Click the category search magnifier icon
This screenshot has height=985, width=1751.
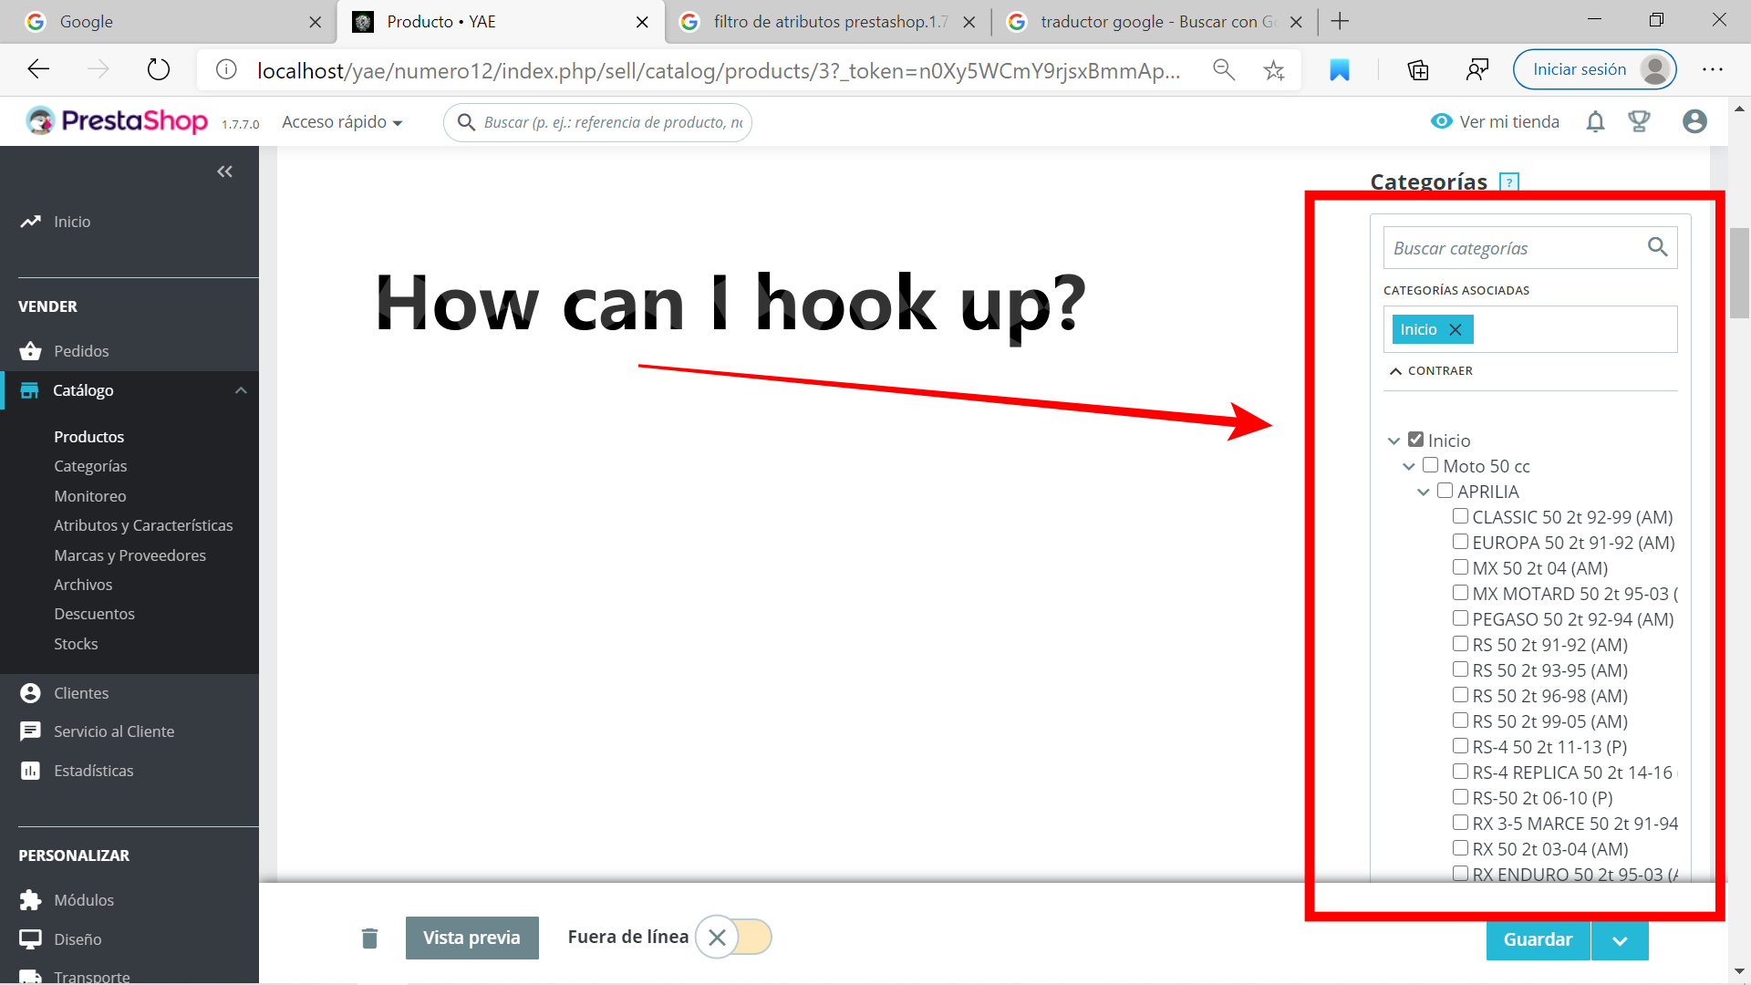point(1657,247)
